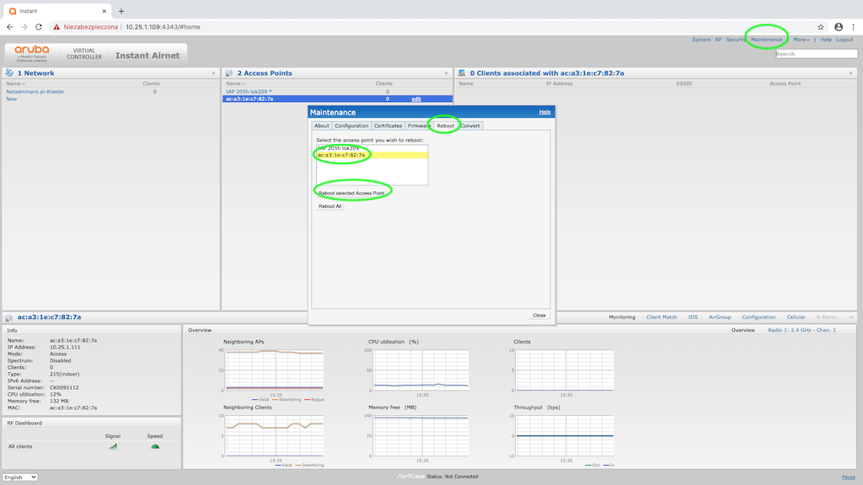This screenshot has height=485, width=863.
Task: Click the RF Dashboard speed gauge icon
Action: coord(155,446)
